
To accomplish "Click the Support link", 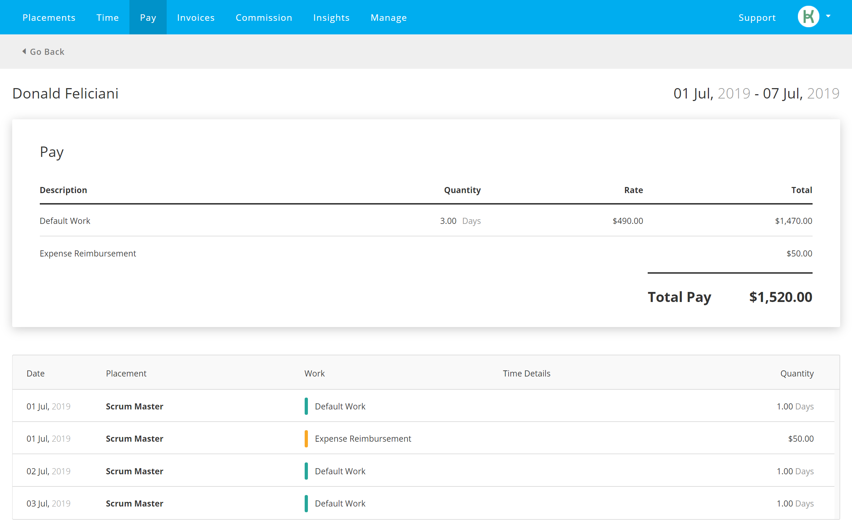I will coord(757,18).
